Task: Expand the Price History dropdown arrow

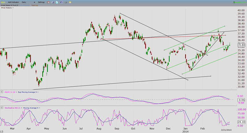Action: click(x=13, y=8)
